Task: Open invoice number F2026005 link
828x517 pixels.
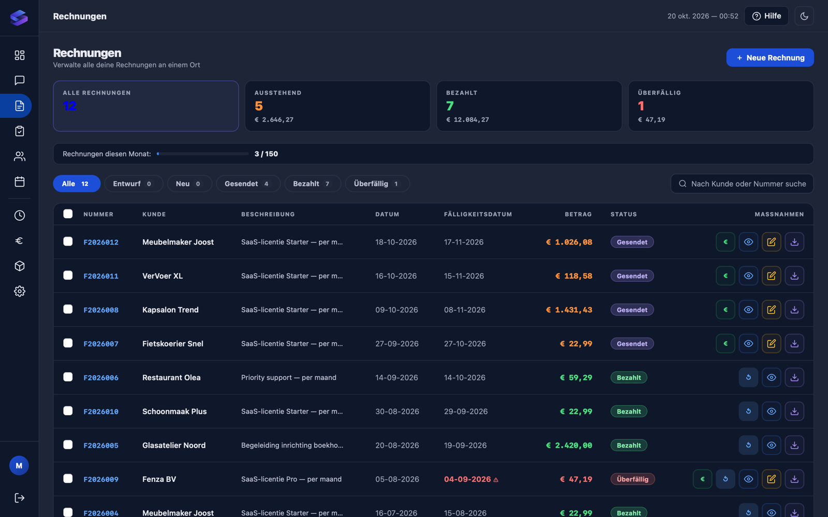Action: (101, 445)
